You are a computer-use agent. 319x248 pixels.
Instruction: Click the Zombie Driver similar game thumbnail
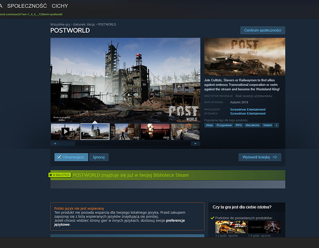(231, 227)
